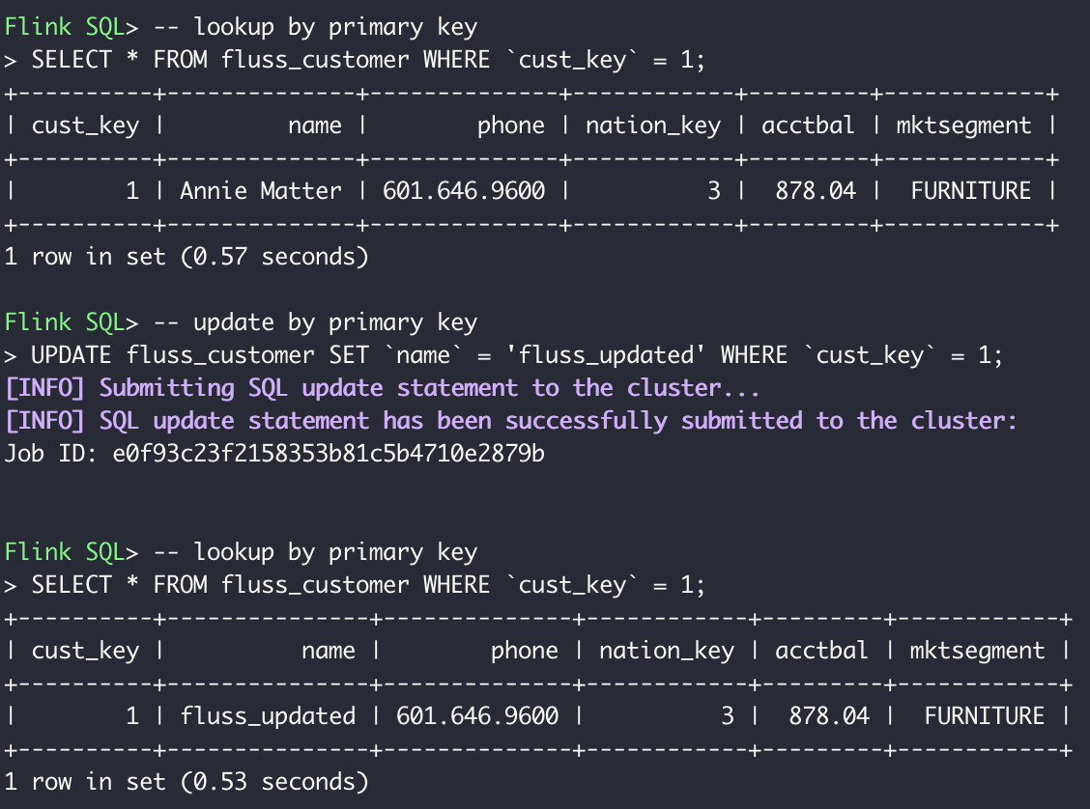This screenshot has width=1090, height=809.
Task: Click the acctbal header in second table
Action: tap(821, 650)
